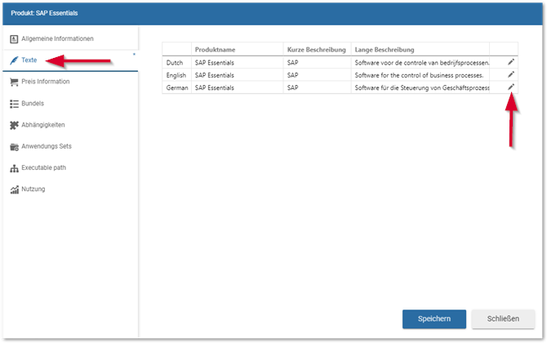
Task: Click the shopping cart icon for Preis Information
Action: pyautogui.click(x=14, y=82)
